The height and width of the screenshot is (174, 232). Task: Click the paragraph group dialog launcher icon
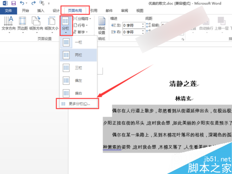pos(183,39)
